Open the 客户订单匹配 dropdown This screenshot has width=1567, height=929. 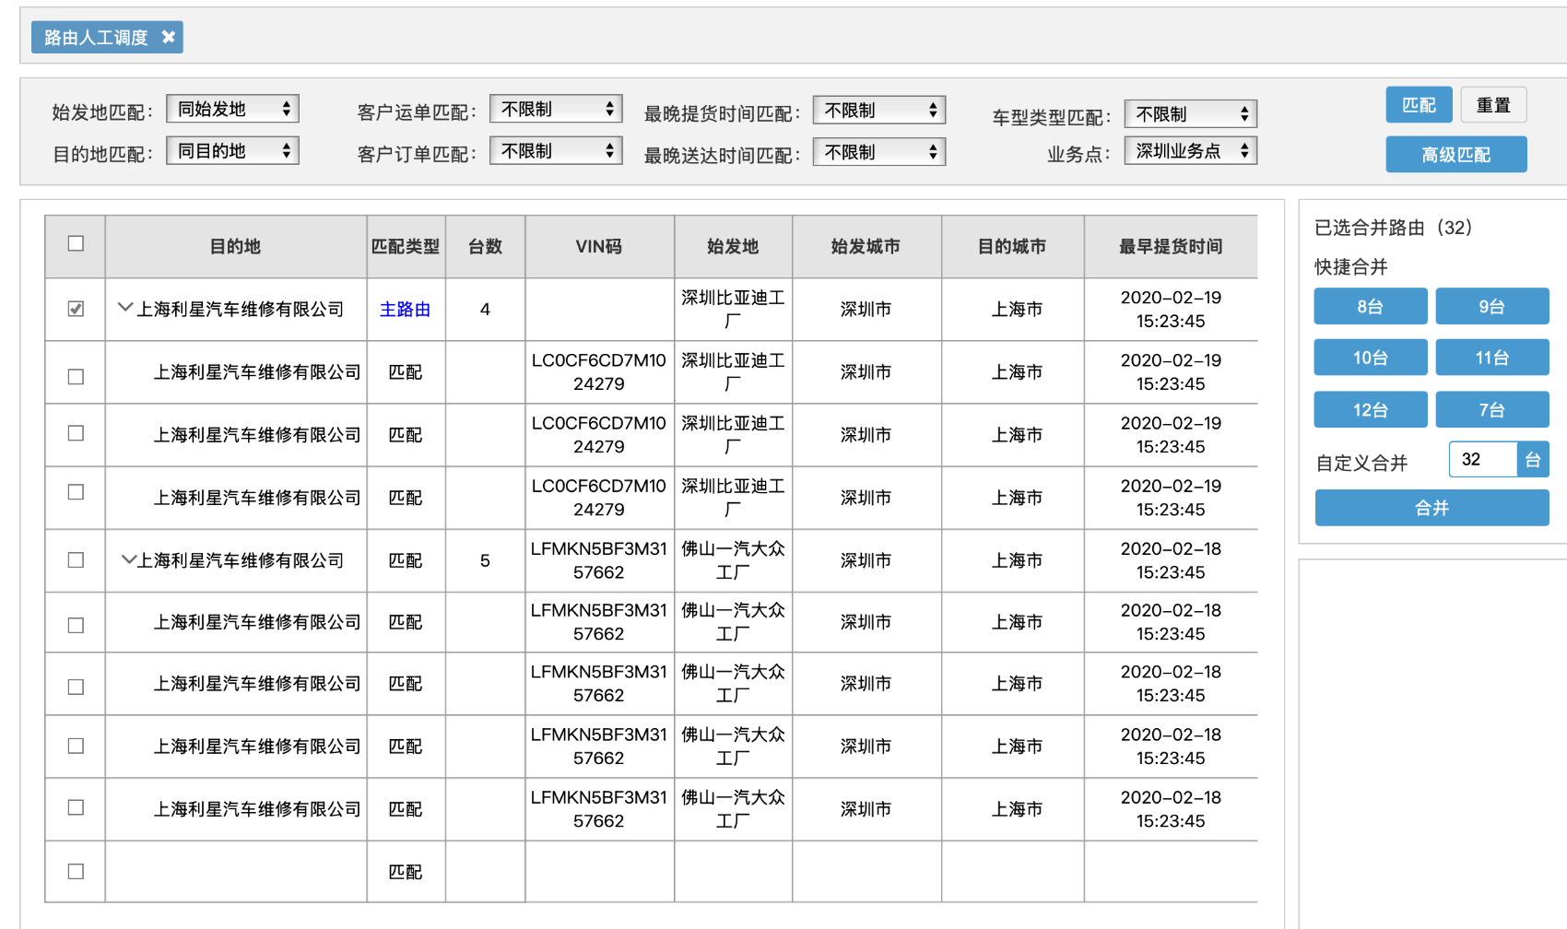[x=555, y=149]
